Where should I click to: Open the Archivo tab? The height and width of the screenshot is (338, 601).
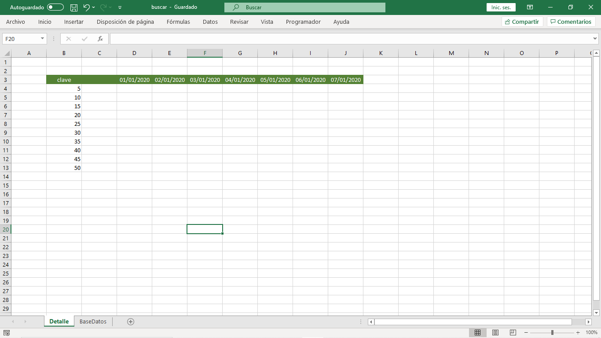(x=16, y=22)
